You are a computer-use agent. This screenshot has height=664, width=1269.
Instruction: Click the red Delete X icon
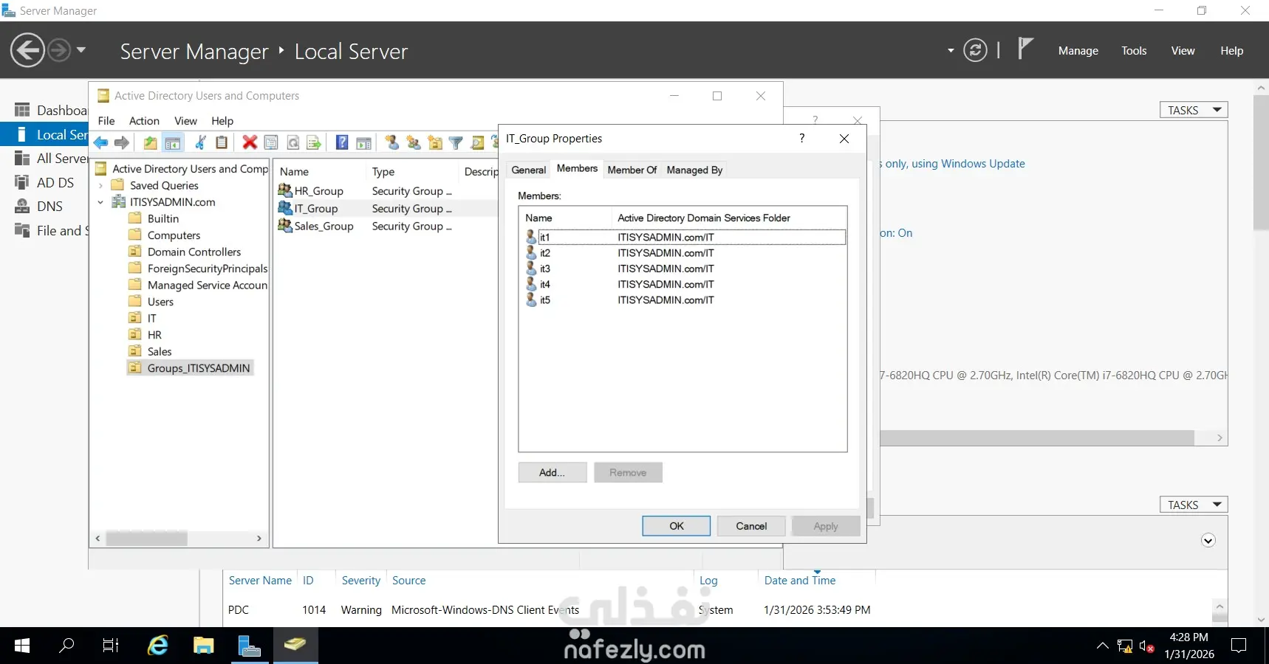pos(250,143)
